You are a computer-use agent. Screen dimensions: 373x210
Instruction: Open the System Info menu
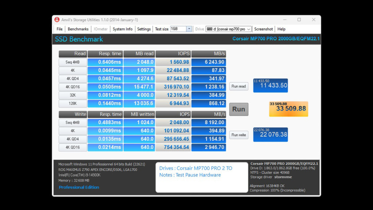123,29
